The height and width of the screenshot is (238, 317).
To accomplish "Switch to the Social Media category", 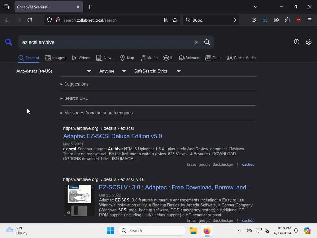I will click(x=241, y=58).
